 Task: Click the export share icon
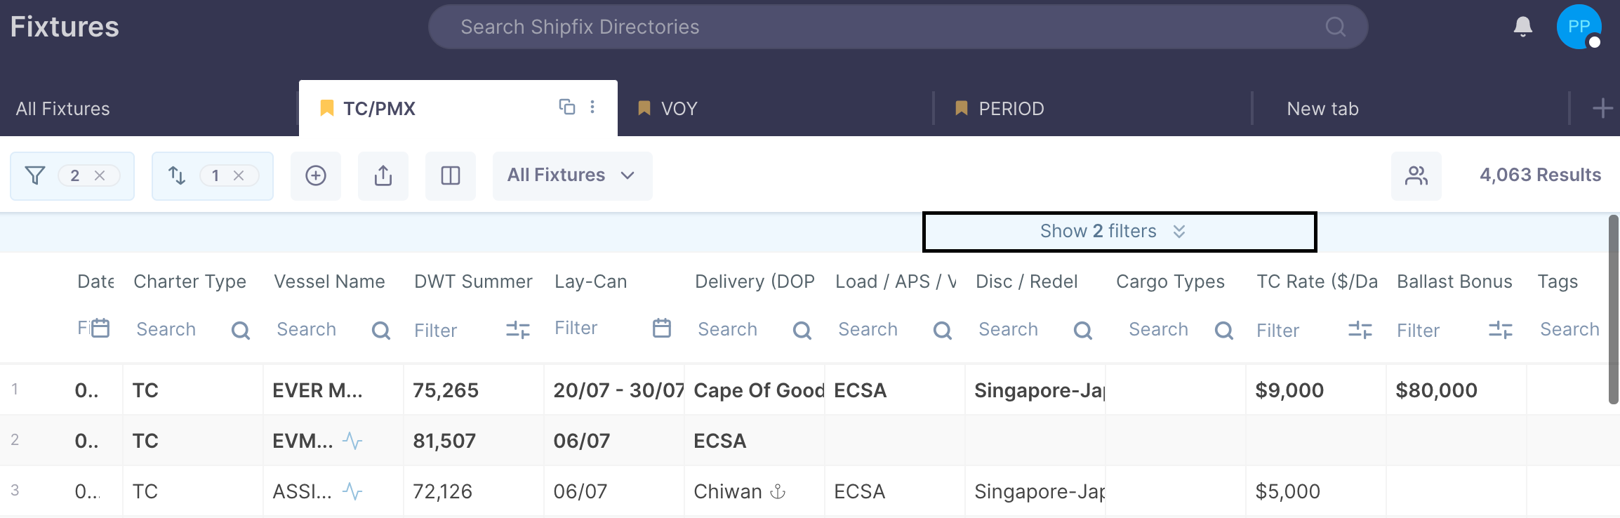tap(383, 175)
